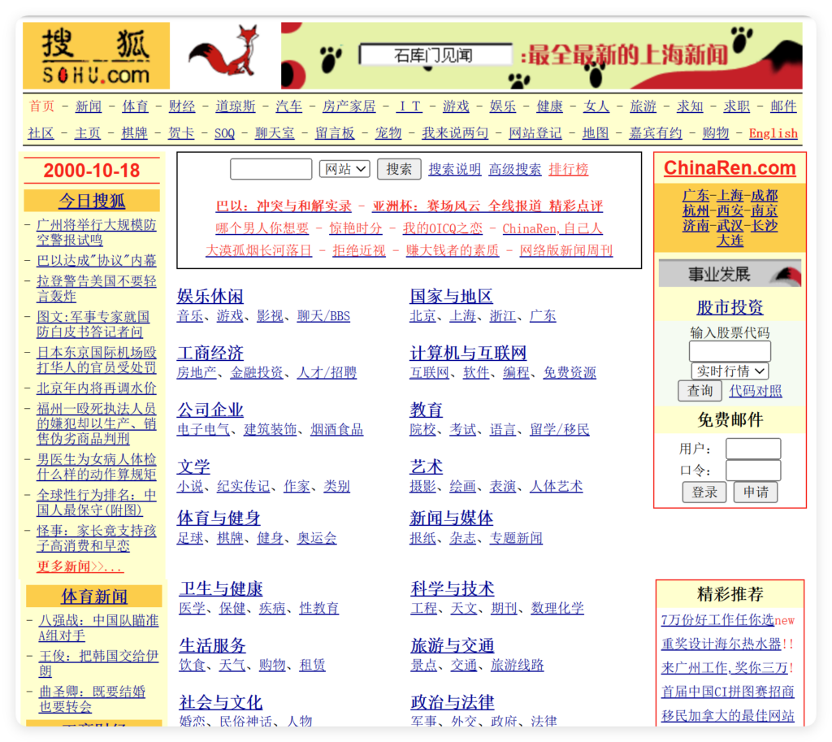832x742 pixels.
Task: Click the main search text field
Action: pyautogui.click(x=271, y=169)
